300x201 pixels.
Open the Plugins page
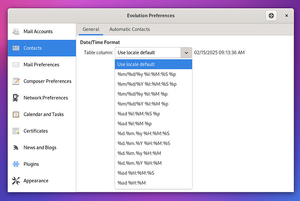(42, 164)
